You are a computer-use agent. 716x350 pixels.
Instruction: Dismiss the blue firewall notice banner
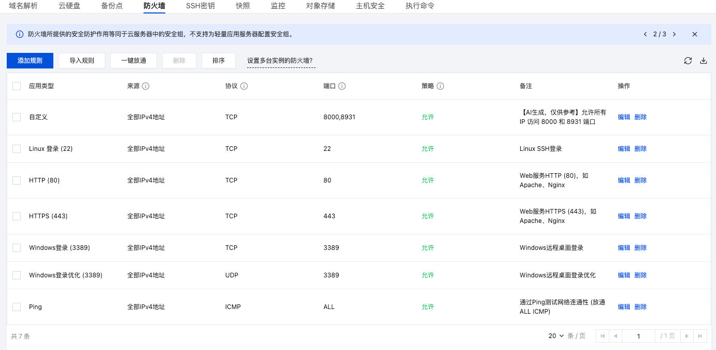pos(695,34)
